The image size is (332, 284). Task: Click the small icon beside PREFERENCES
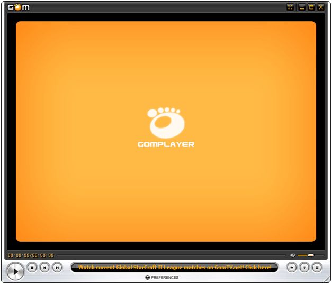(147, 278)
